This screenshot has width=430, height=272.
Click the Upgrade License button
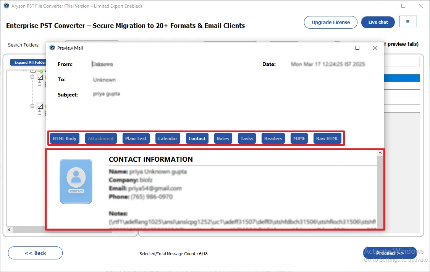pyautogui.click(x=331, y=22)
